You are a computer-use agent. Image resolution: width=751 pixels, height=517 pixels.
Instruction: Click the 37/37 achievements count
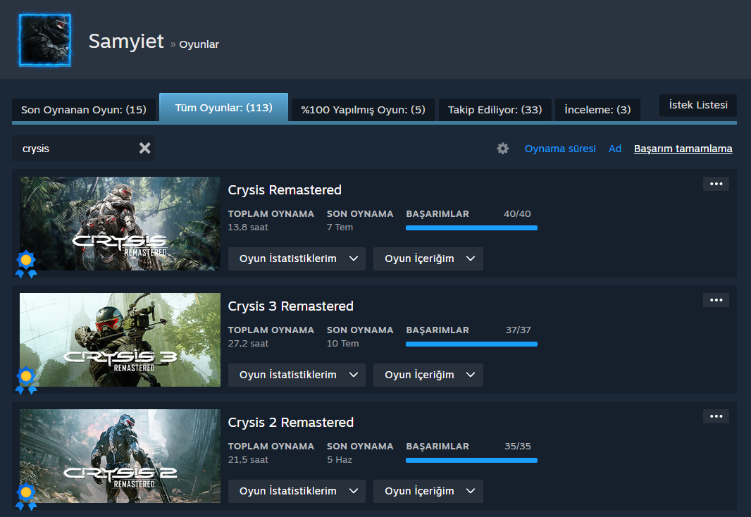pyautogui.click(x=519, y=330)
